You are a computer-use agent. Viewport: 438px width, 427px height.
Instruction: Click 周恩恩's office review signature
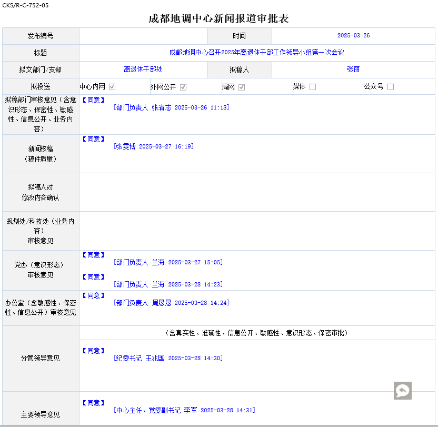click(x=171, y=303)
